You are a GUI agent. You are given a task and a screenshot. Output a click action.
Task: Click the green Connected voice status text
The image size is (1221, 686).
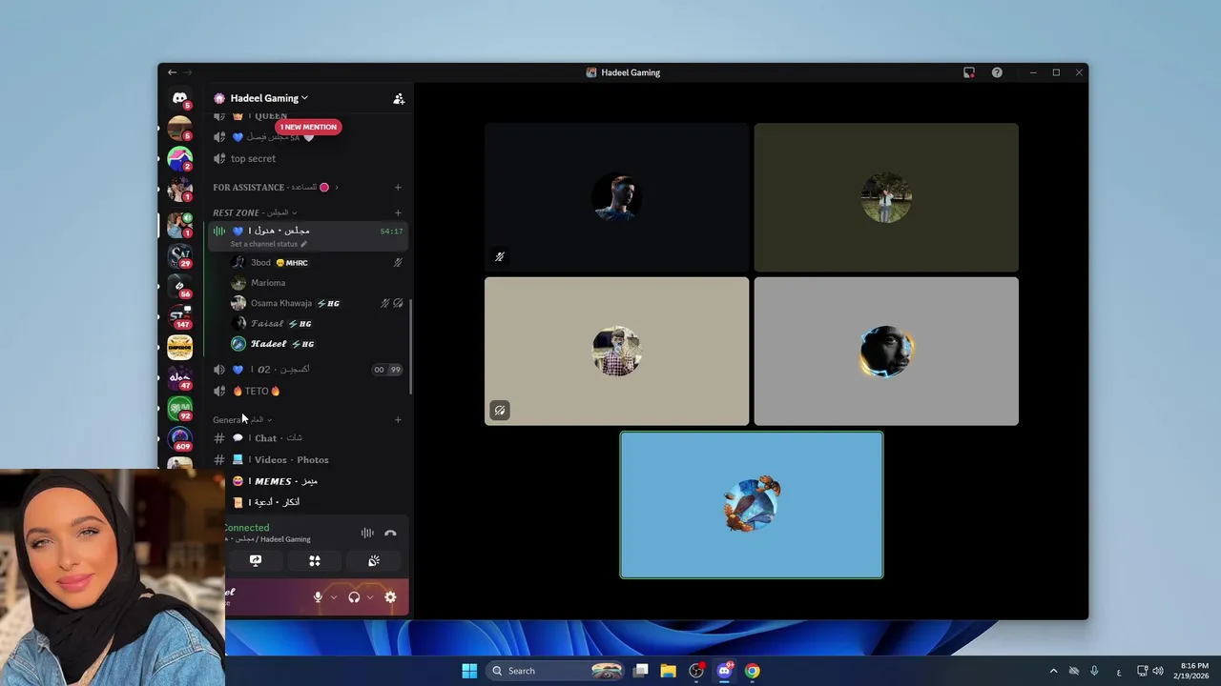coord(247,528)
